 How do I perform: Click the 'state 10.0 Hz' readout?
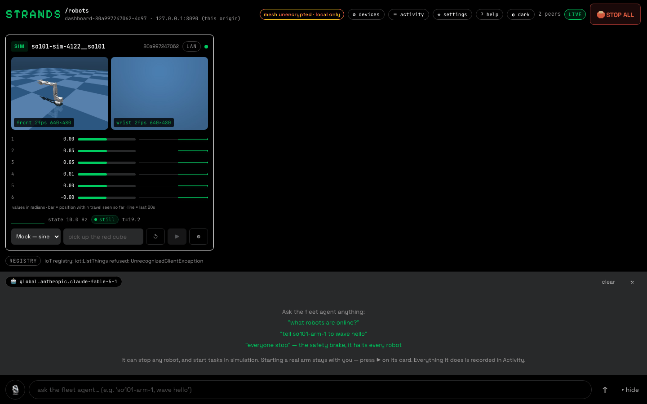pyautogui.click(x=68, y=220)
